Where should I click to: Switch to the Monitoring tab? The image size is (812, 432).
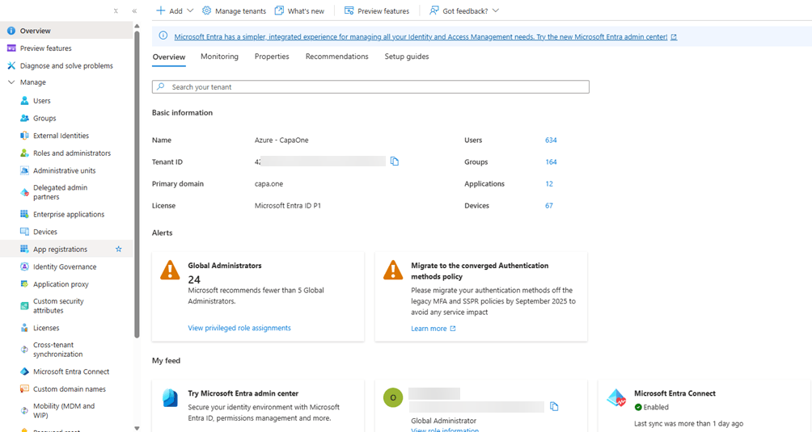tap(219, 57)
